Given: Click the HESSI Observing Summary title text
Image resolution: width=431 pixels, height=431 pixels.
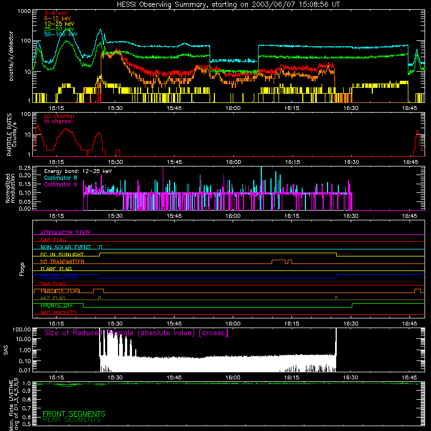Looking at the screenshot, I should (x=228, y=5).
